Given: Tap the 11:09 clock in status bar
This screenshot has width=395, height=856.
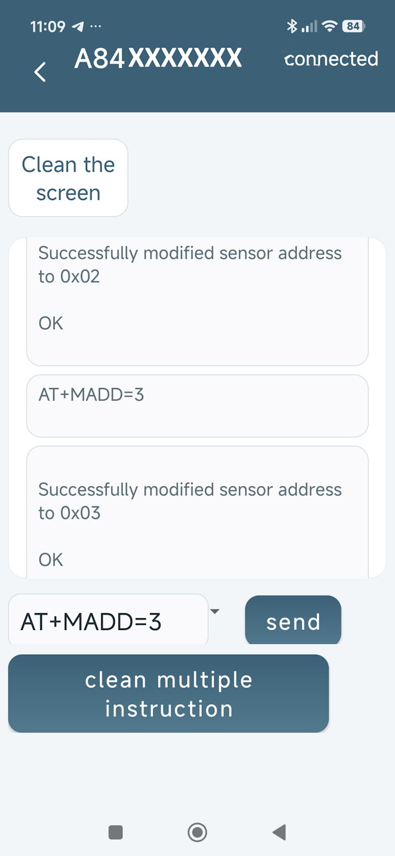Looking at the screenshot, I should click(48, 27).
